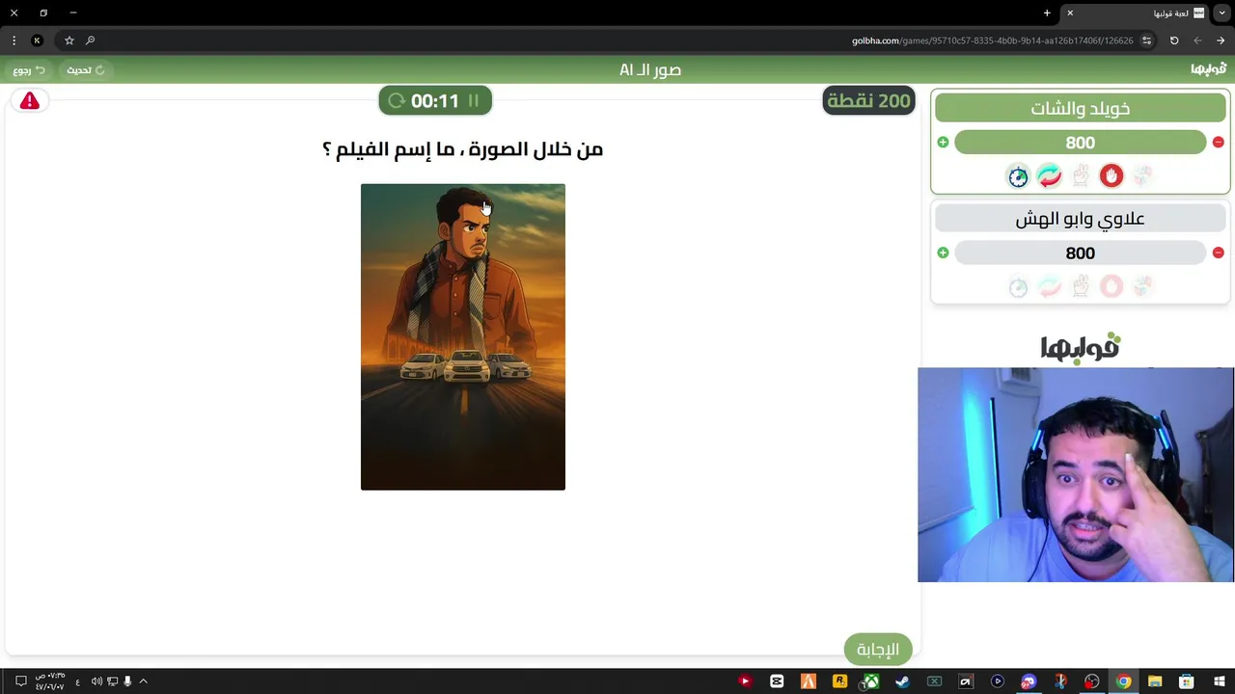Select the لعبة قولها browser tab
Image resolution: width=1235 pixels, height=694 pixels.
[1136, 13]
